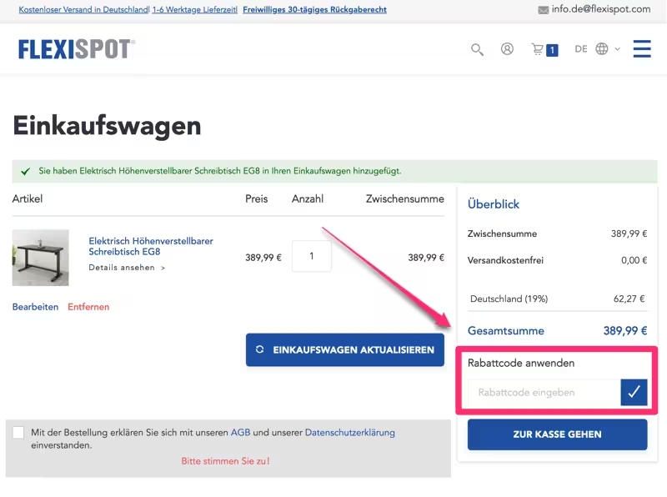This screenshot has width=667, height=497.
Task: Open the AGB terms link
Action: click(x=240, y=433)
